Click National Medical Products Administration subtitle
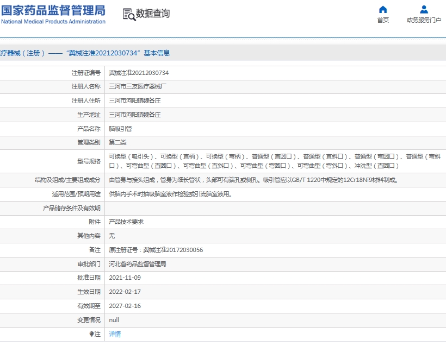The image size is (446, 346). pos(53,22)
